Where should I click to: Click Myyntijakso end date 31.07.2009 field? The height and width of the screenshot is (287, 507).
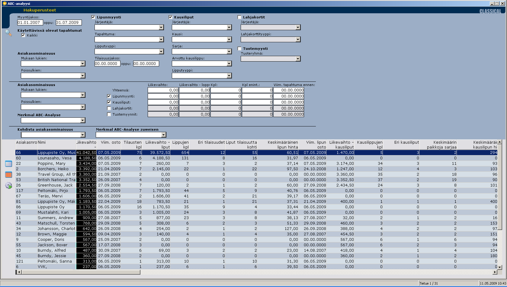tap(69, 23)
